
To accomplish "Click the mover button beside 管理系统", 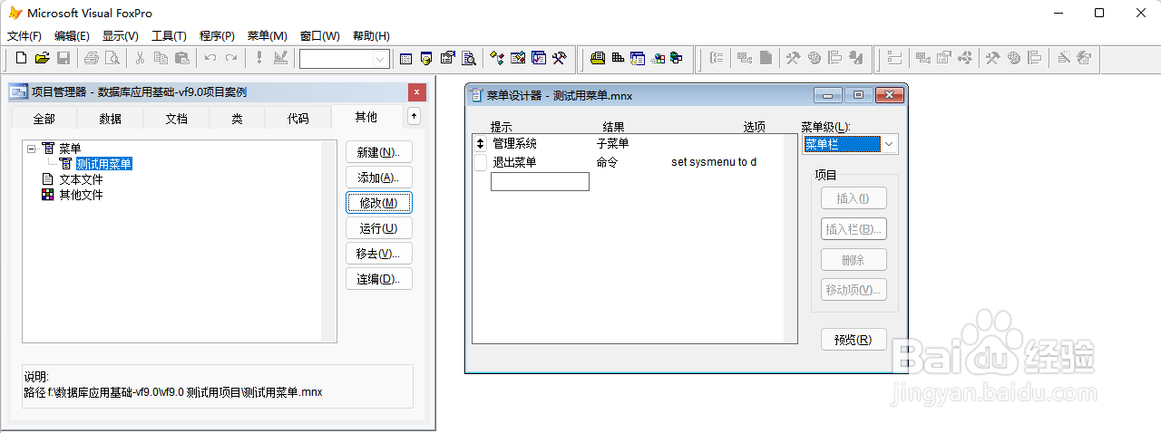I will (481, 144).
